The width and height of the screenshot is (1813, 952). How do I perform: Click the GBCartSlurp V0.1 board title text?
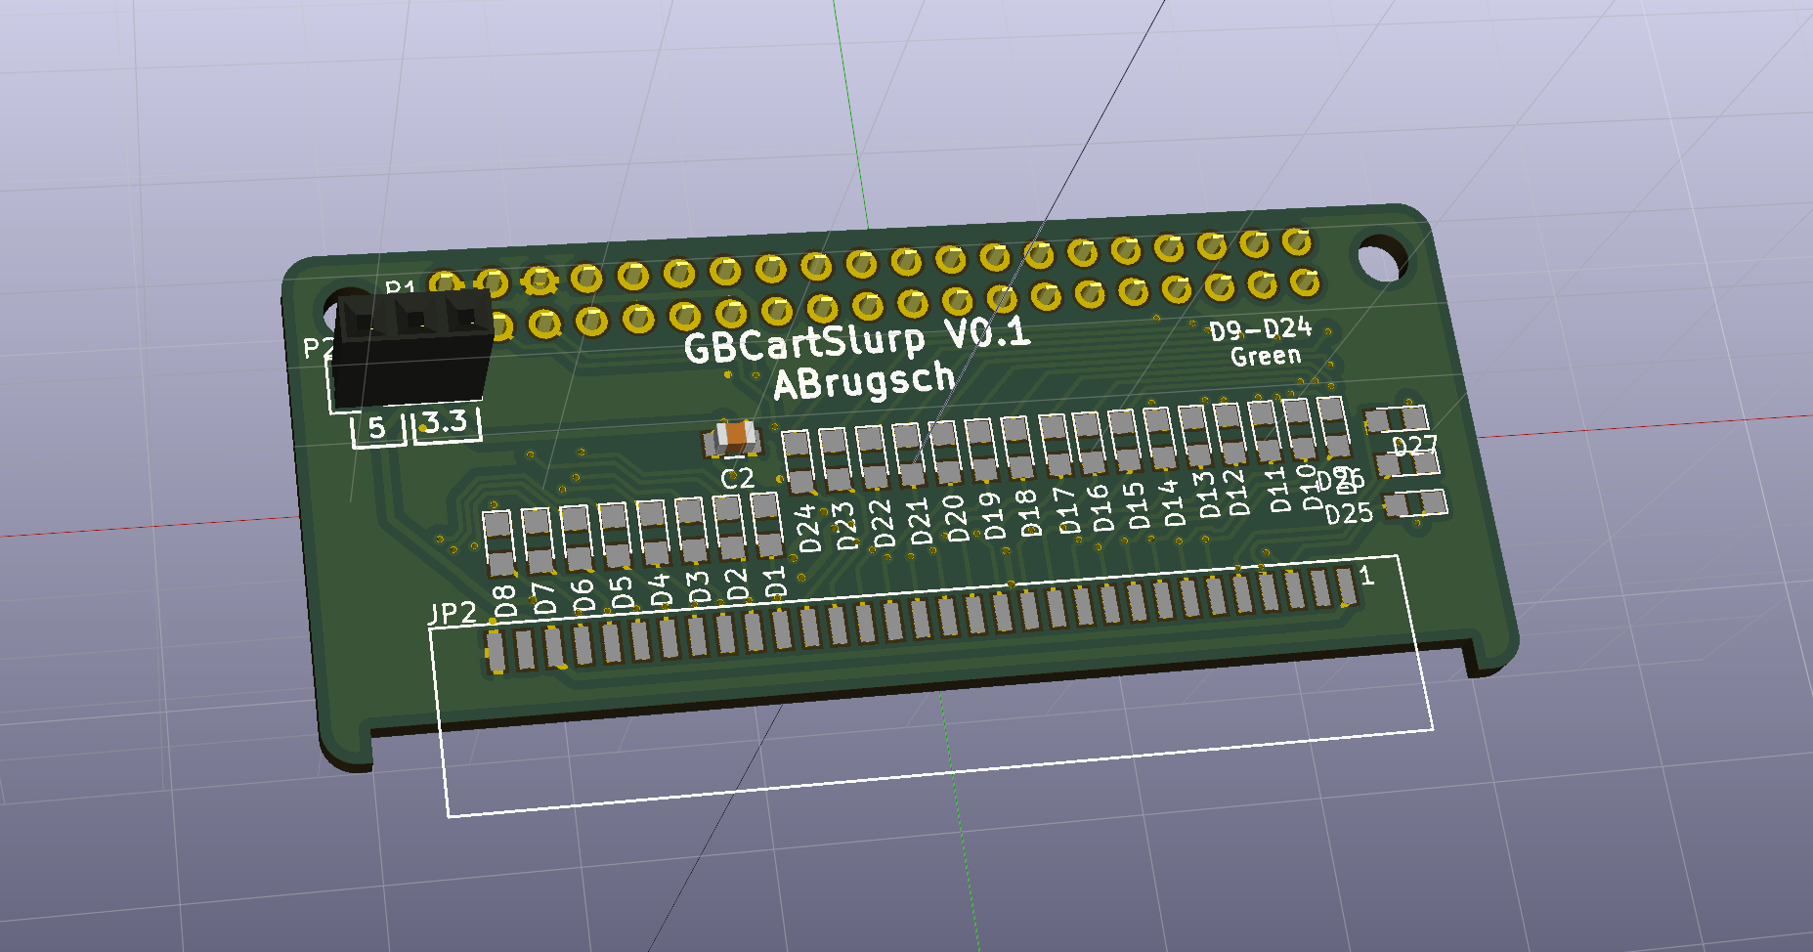click(857, 339)
